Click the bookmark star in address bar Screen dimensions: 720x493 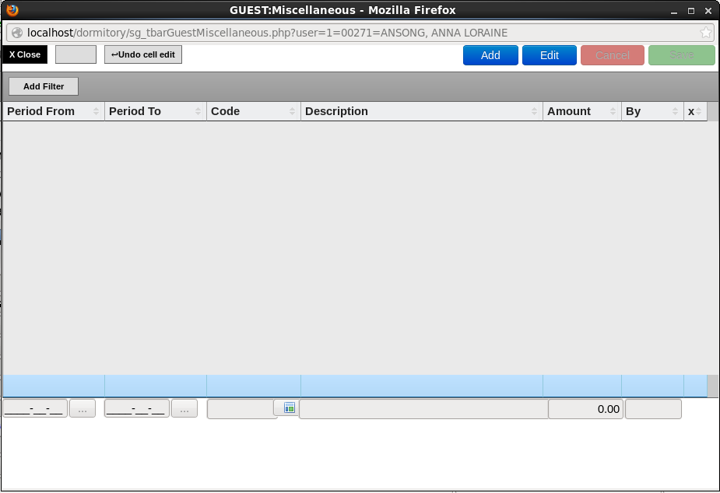(705, 33)
